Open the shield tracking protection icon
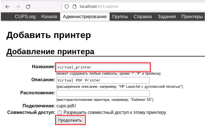Screen dimensions: 206x127 (67, 6)
